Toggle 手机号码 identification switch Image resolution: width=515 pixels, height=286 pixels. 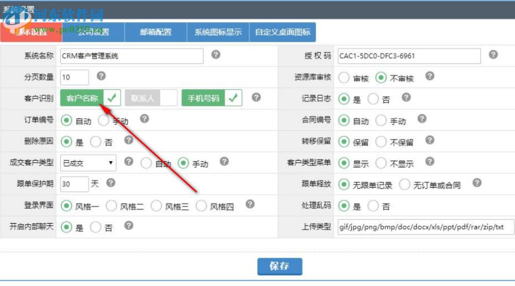212,98
